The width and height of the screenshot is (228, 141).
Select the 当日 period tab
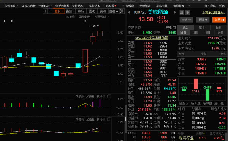point(184,33)
